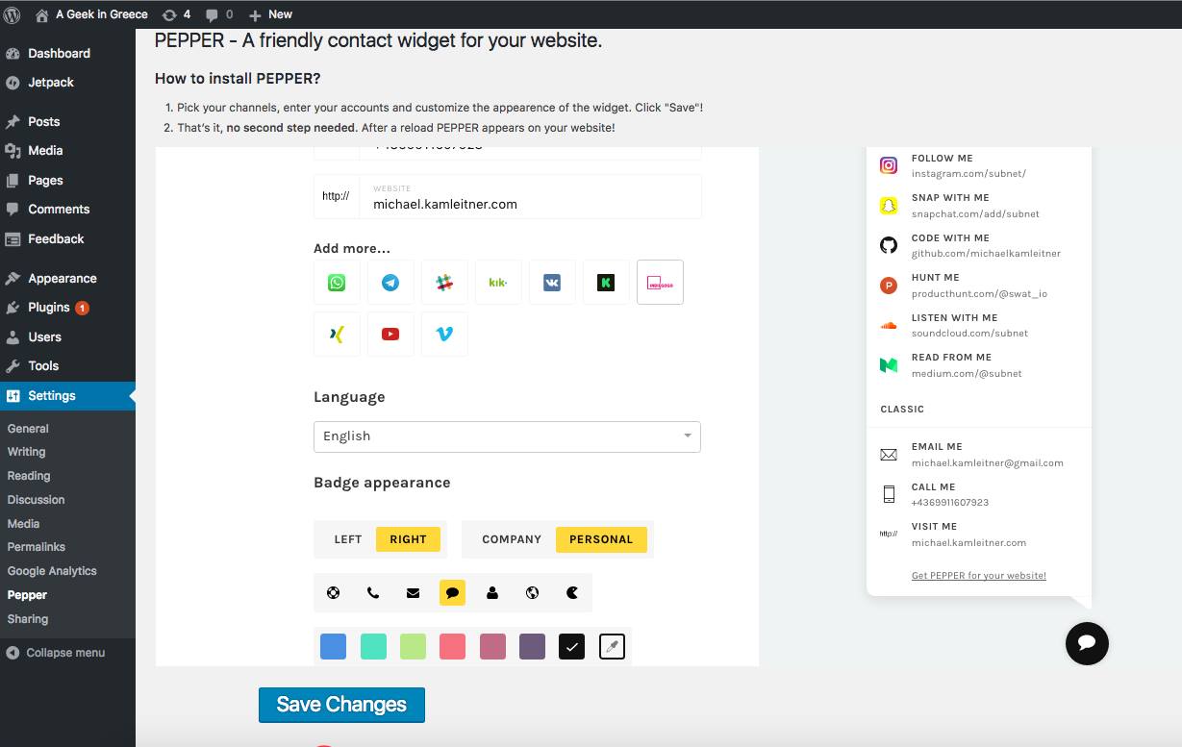The image size is (1182, 747).
Task: Switch badge type to PERSONAL
Action: click(601, 539)
